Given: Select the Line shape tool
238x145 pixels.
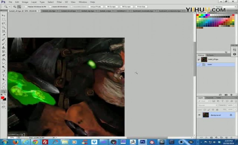Looking at the screenshot, I should pos(4,83).
